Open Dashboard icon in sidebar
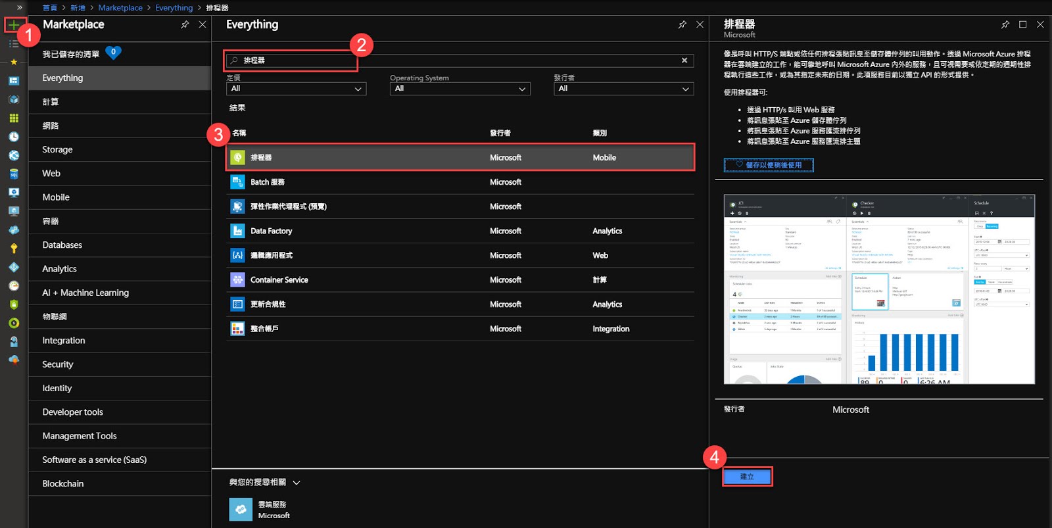 coord(13,81)
